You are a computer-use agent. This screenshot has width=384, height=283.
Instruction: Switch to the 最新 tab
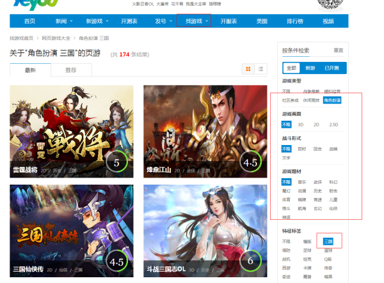click(30, 70)
